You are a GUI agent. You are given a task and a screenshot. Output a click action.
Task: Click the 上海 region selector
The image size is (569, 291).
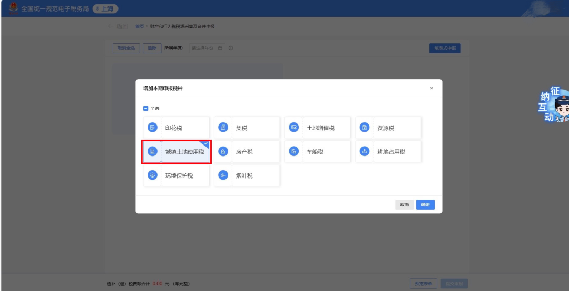coord(105,9)
